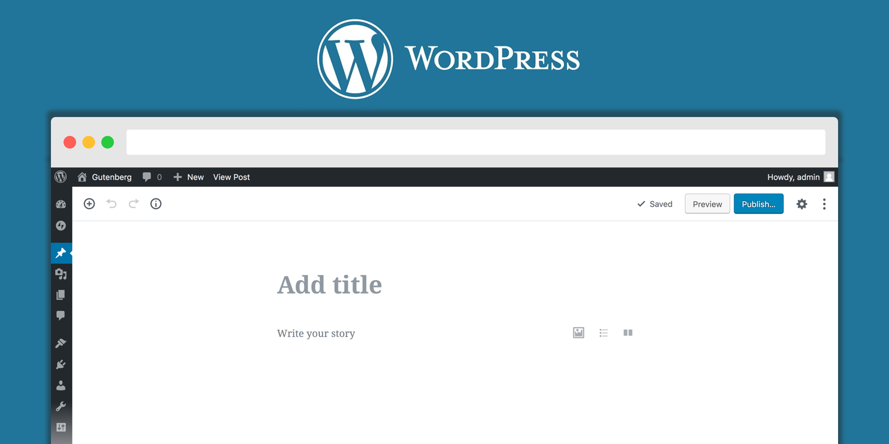Open Tools wrench icon in sidebar
Screen dimensions: 889x444
[61, 407]
